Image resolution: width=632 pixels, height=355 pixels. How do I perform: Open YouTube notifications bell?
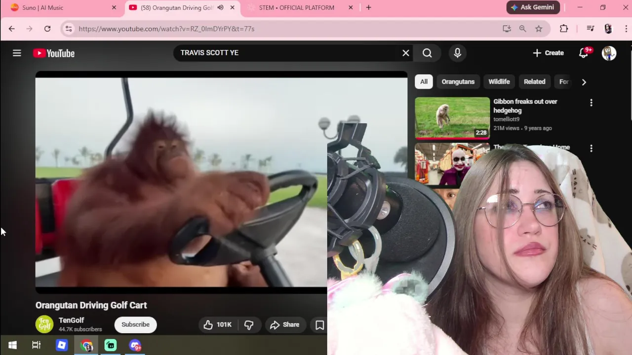tap(584, 53)
